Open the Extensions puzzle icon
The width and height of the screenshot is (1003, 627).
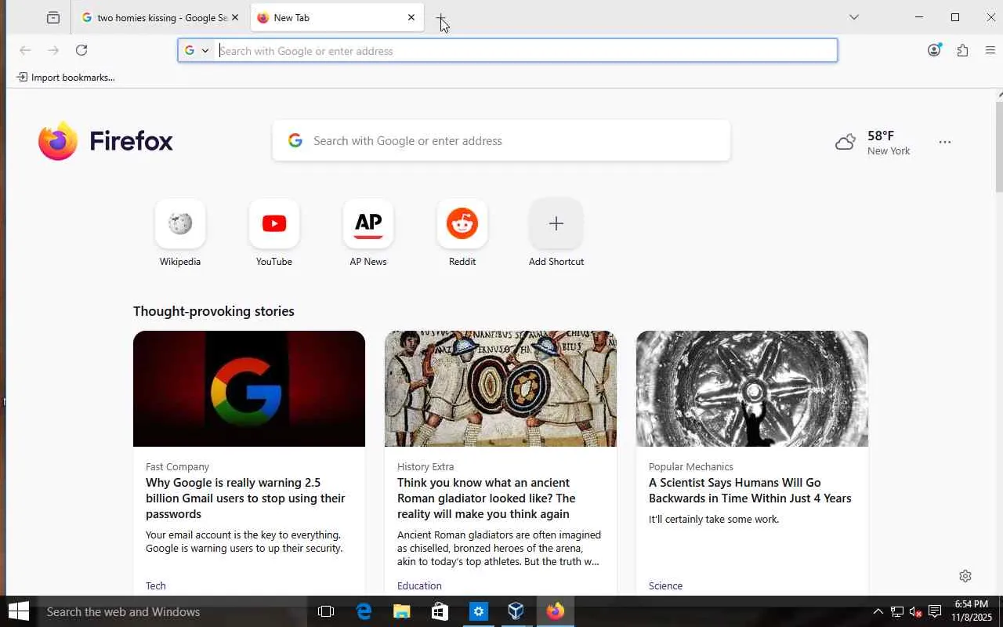click(x=962, y=50)
